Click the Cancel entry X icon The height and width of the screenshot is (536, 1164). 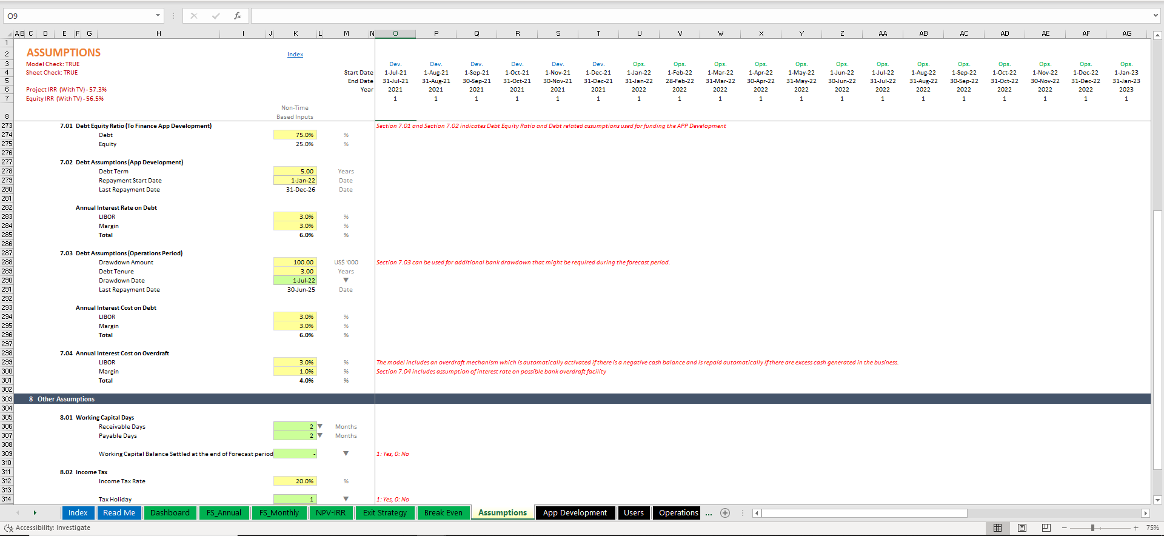pos(194,16)
